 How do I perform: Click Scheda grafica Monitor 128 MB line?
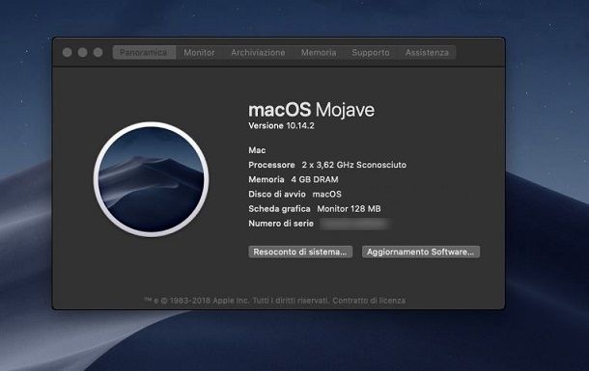[315, 209]
